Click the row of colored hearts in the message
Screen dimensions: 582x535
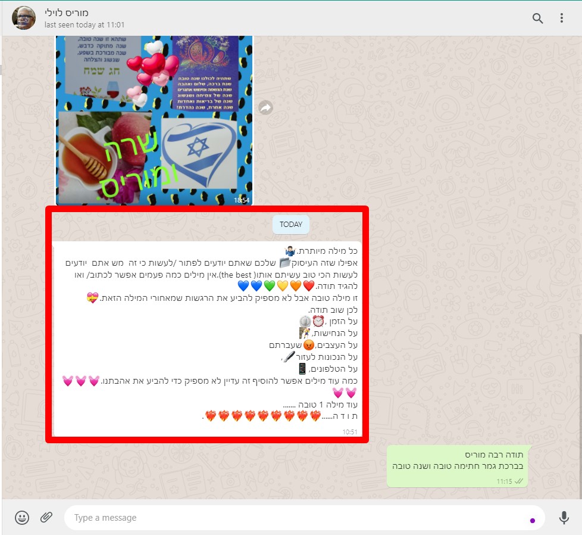tap(276, 286)
